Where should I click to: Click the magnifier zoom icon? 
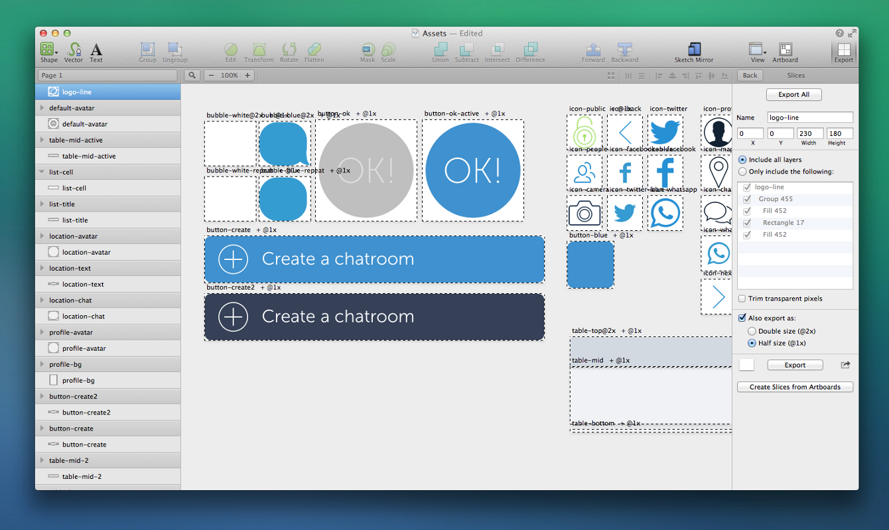pyautogui.click(x=191, y=76)
